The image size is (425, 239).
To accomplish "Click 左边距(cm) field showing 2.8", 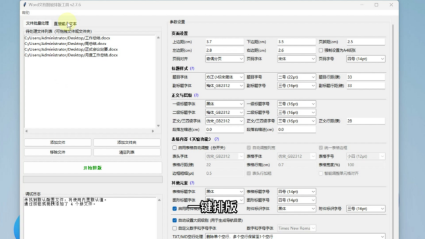I will click(224, 50).
